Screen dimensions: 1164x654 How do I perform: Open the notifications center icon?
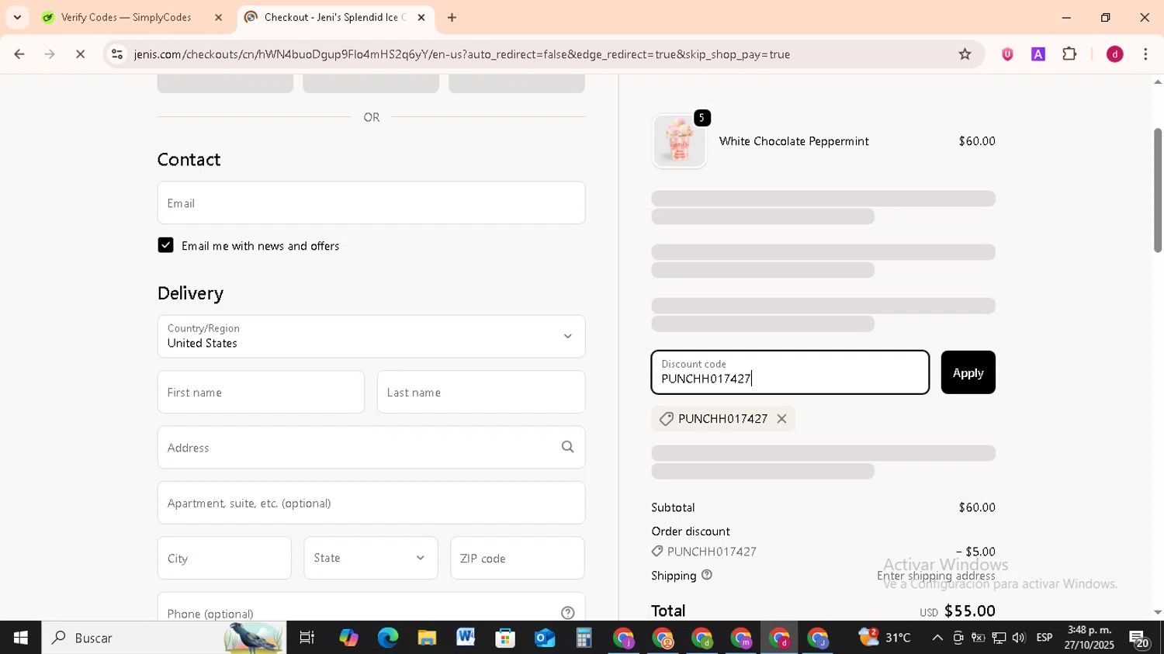pyautogui.click(x=1139, y=639)
